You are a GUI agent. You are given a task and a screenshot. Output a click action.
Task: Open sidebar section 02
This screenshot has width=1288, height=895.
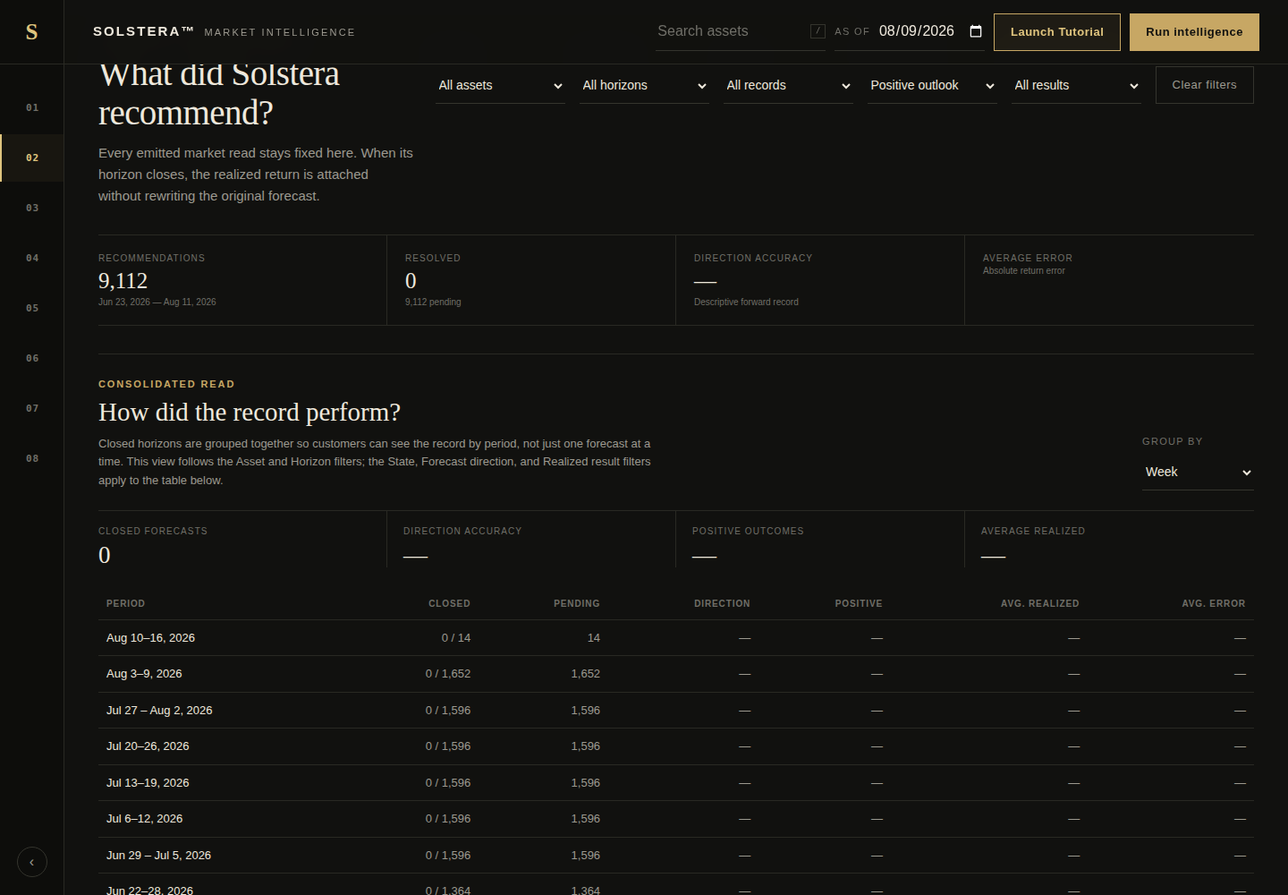32,158
